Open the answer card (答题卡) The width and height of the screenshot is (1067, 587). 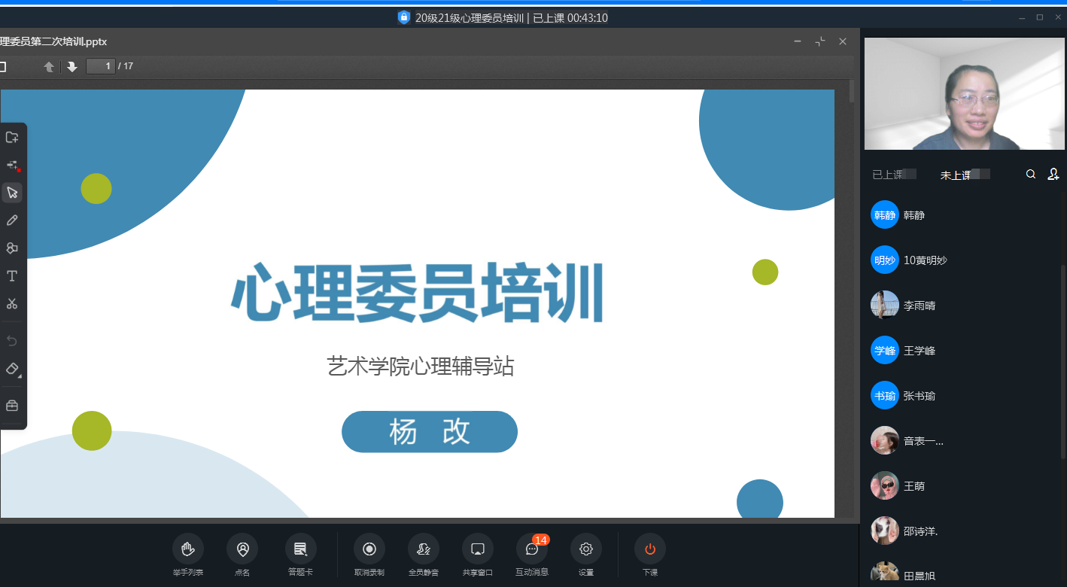click(x=300, y=549)
